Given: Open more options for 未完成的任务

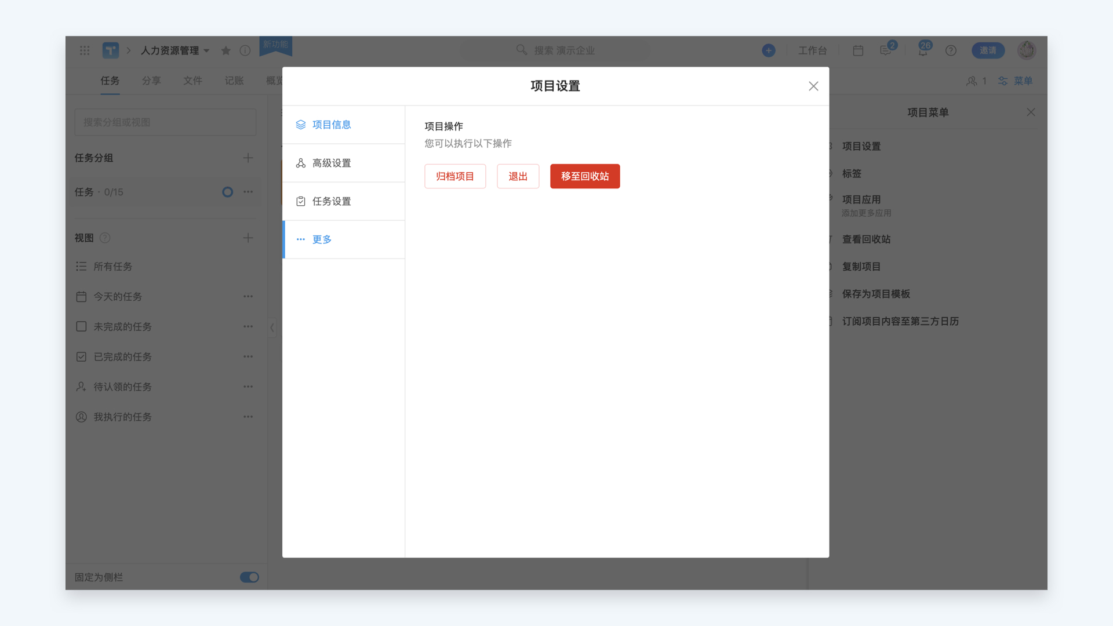Looking at the screenshot, I should [248, 327].
